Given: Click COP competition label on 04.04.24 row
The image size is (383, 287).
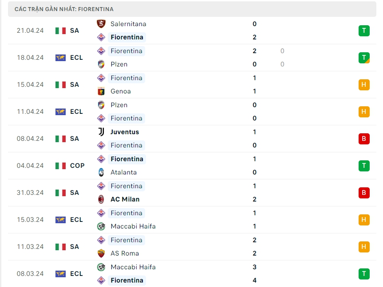Looking at the screenshot, I should pyautogui.click(x=77, y=166).
